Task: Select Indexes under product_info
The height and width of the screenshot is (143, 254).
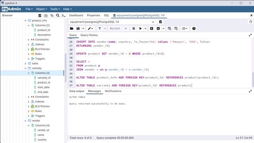Action: tap(40, 44)
